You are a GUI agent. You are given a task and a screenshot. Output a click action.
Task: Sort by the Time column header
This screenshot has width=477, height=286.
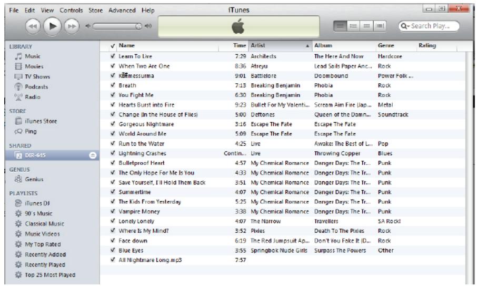point(233,46)
